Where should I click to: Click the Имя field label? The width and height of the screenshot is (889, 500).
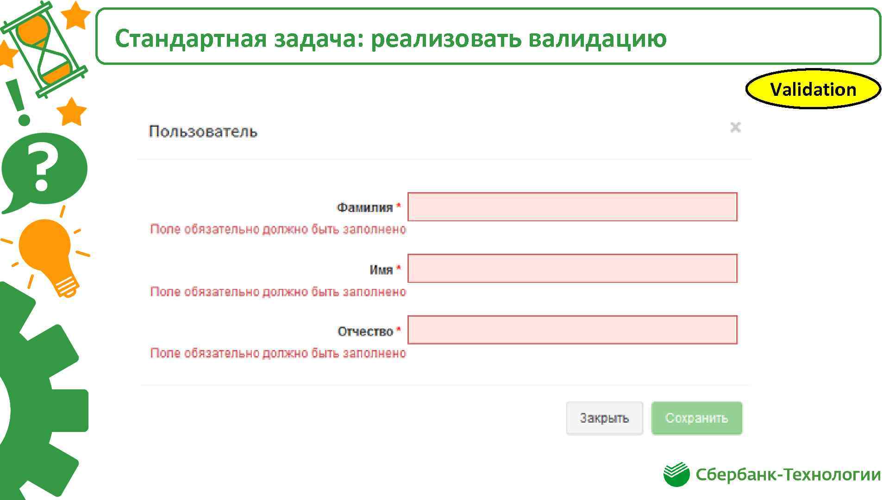[x=381, y=269]
